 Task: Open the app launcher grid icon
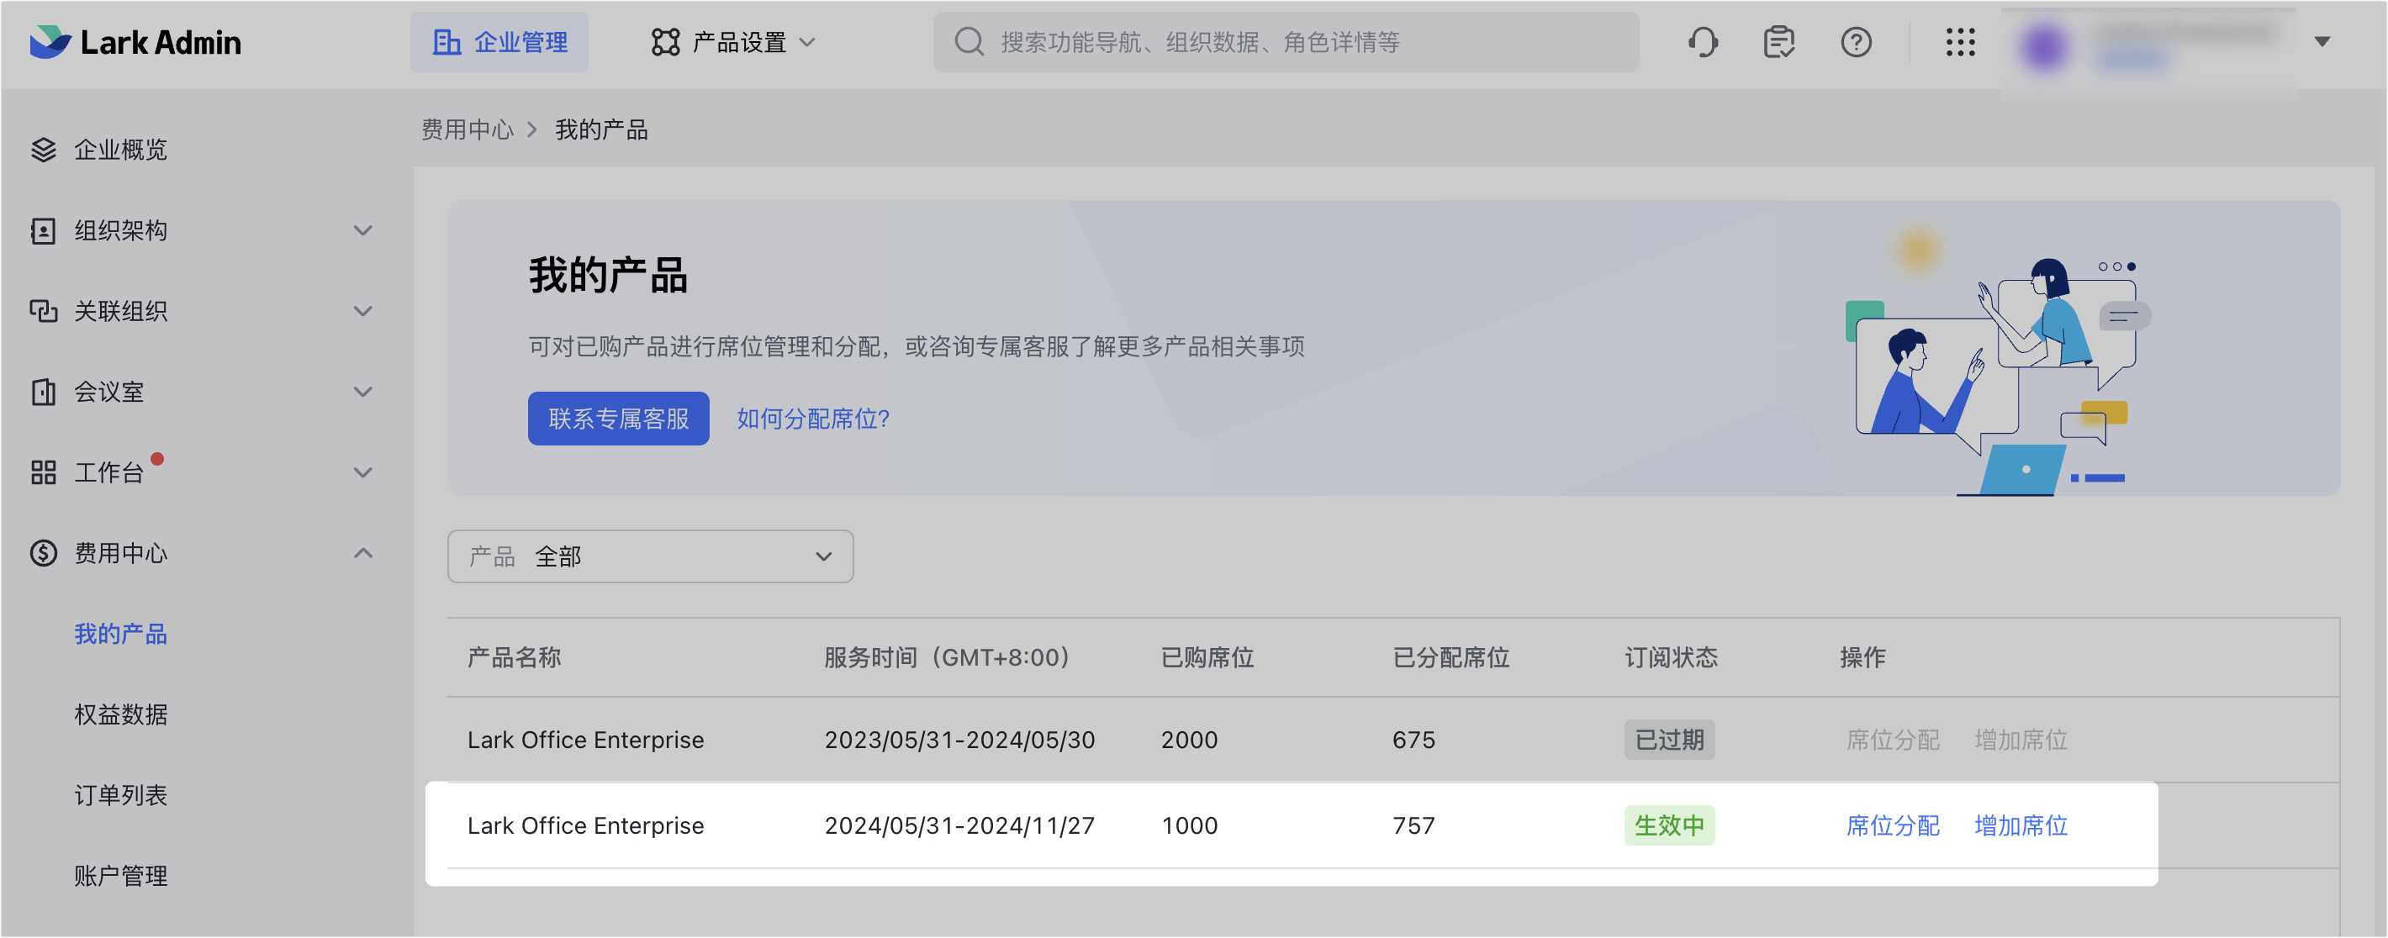click(x=1960, y=42)
